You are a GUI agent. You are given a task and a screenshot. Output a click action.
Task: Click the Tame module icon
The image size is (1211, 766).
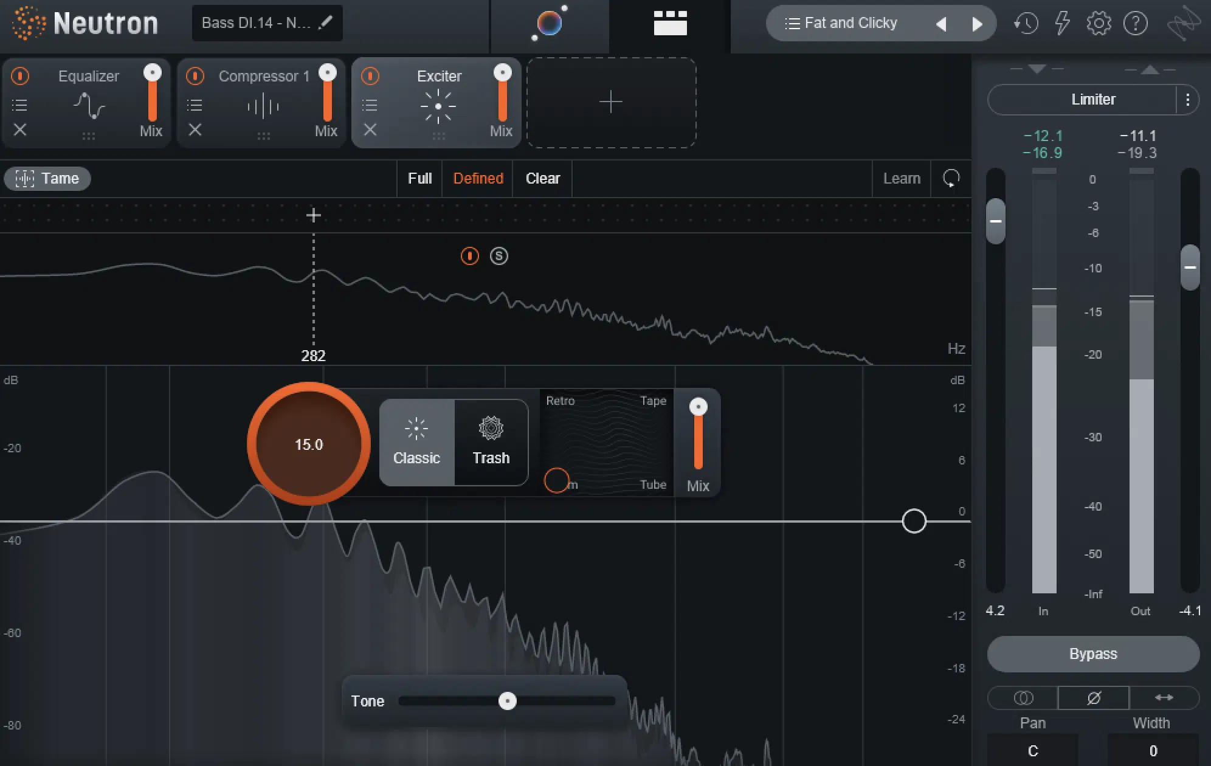pyautogui.click(x=25, y=178)
